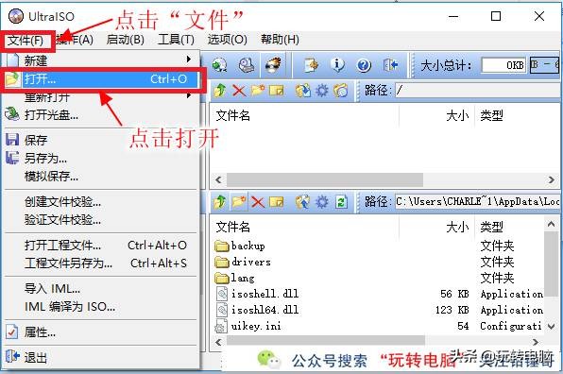This screenshot has height=374, width=563.
Task: Open the 工具(T) menu
Action: pyautogui.click(x=176, y=40)
